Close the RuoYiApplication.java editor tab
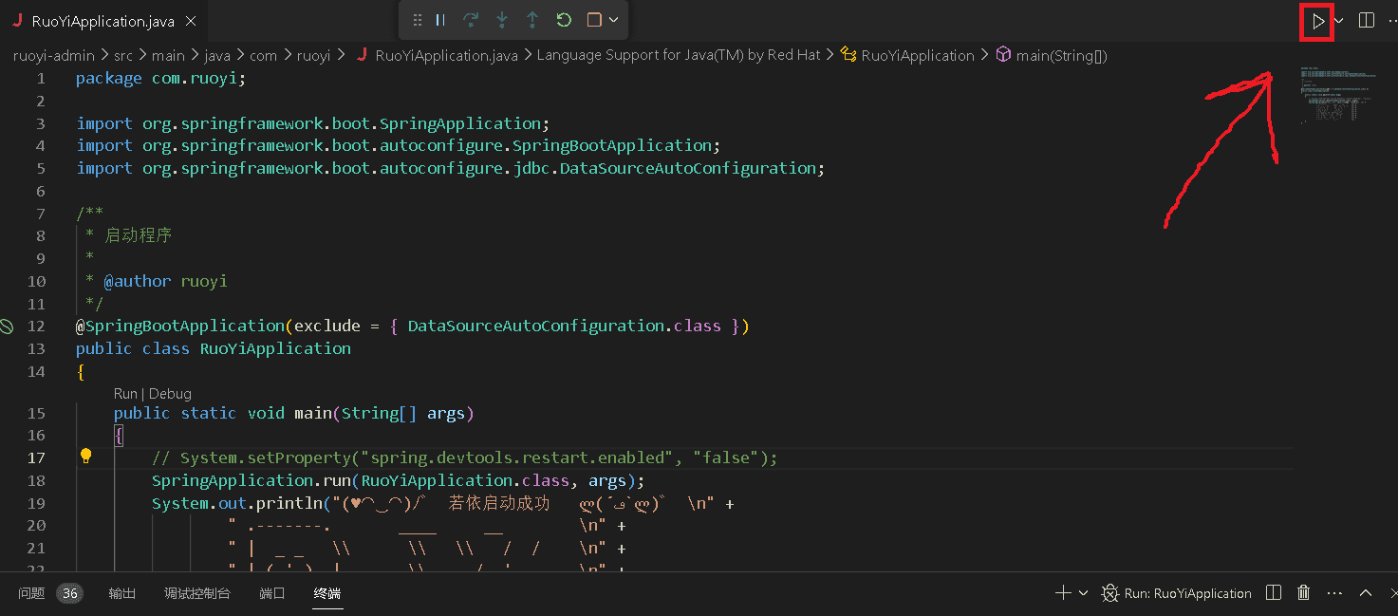The width and height of the screenshot is (1398, 616). tap(191, 21)
